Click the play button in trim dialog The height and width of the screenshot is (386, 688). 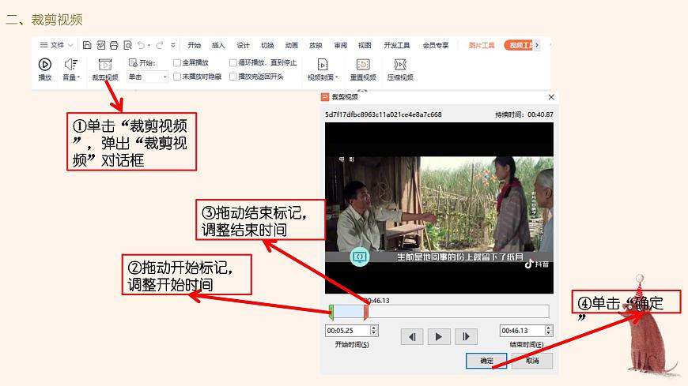click(x=439, y=336)
